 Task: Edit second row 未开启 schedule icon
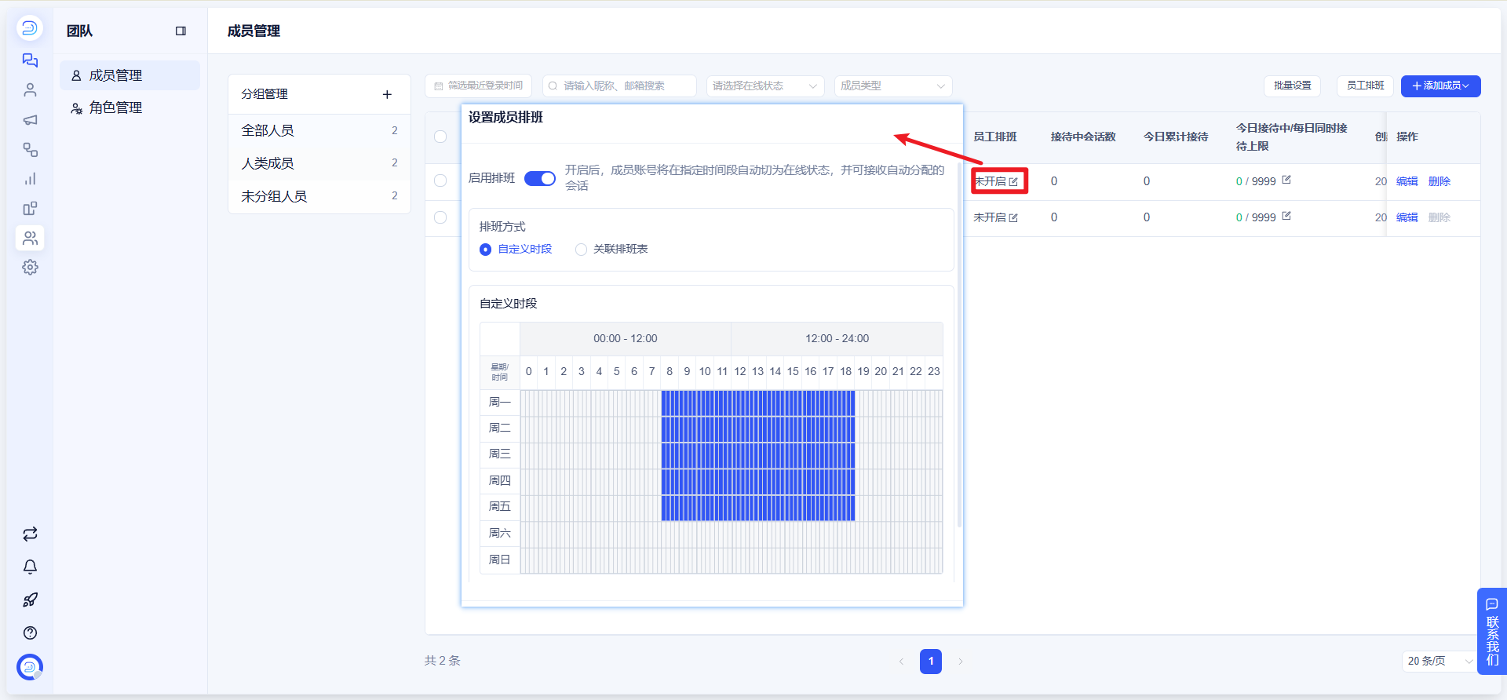tap(1013, 217)
